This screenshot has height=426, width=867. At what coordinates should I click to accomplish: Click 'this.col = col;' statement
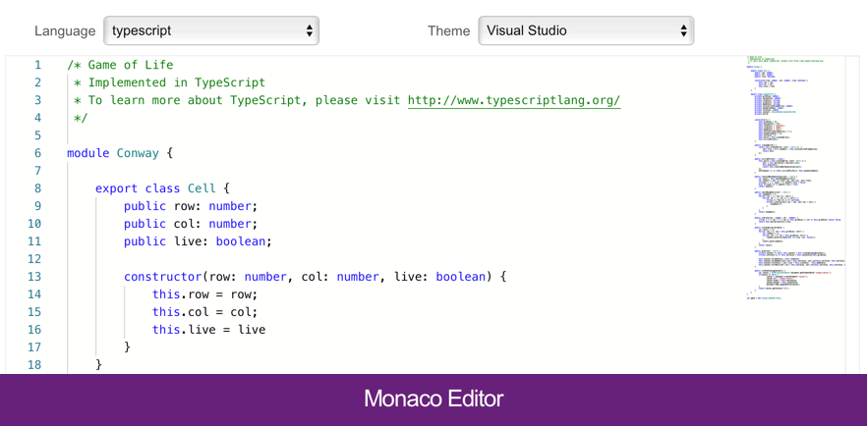click(x=205, y=312)
